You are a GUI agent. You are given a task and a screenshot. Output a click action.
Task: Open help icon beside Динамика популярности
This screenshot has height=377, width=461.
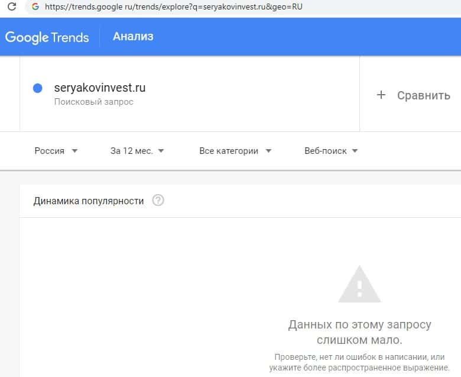pyautogui.click(x=158, y=201)
